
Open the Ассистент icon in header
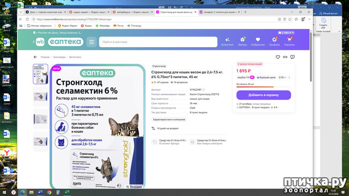click(x=227, y=42)
